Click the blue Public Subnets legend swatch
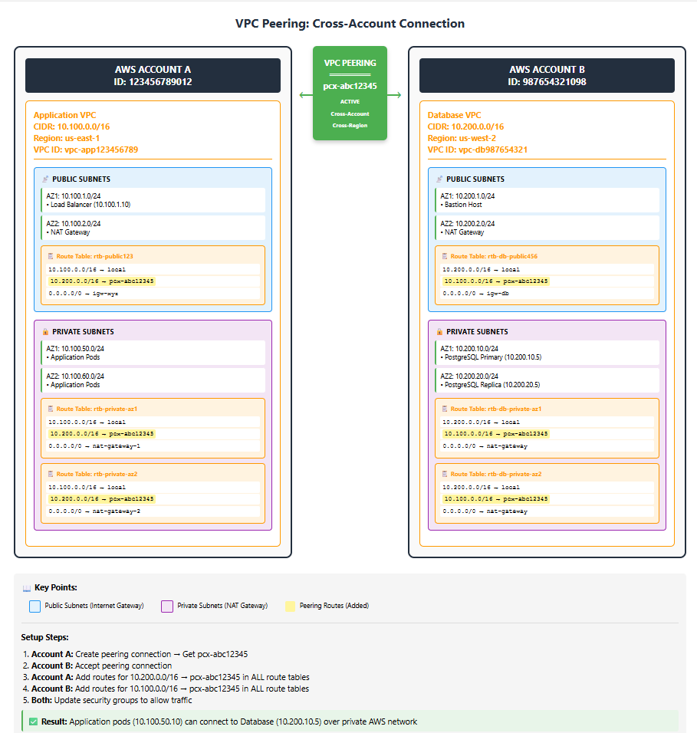Viewport: 697px width, 733px height. point(35,606)
